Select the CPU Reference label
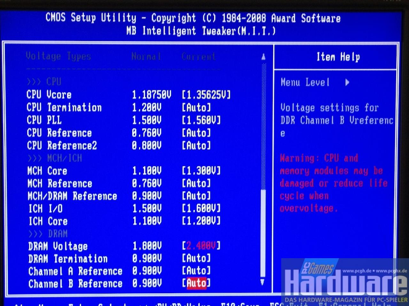The width and height of the screenshot is (409, 306). 59,133
